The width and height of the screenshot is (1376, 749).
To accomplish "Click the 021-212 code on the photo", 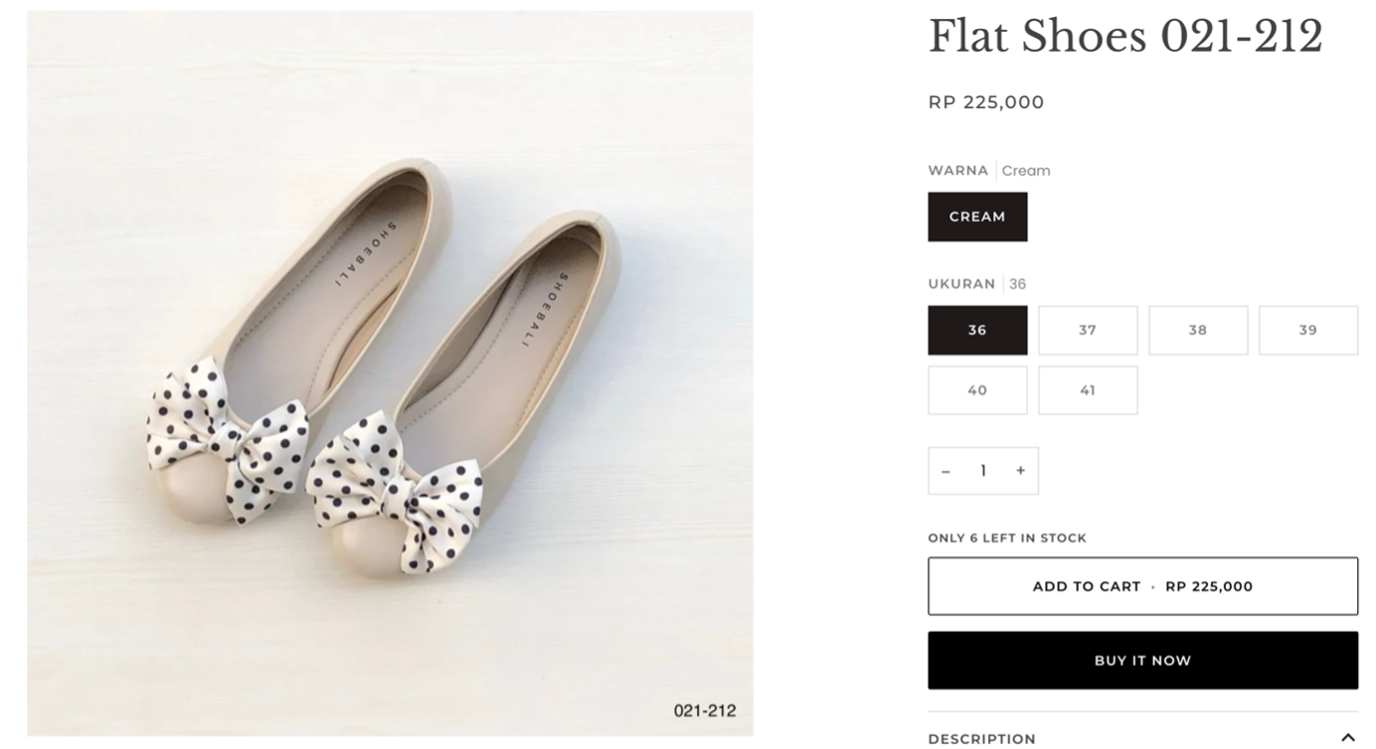I will coord(704,710).
